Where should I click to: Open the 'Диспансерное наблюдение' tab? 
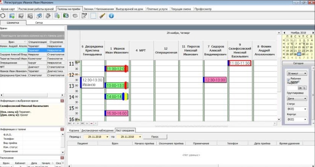coord(97,130)
